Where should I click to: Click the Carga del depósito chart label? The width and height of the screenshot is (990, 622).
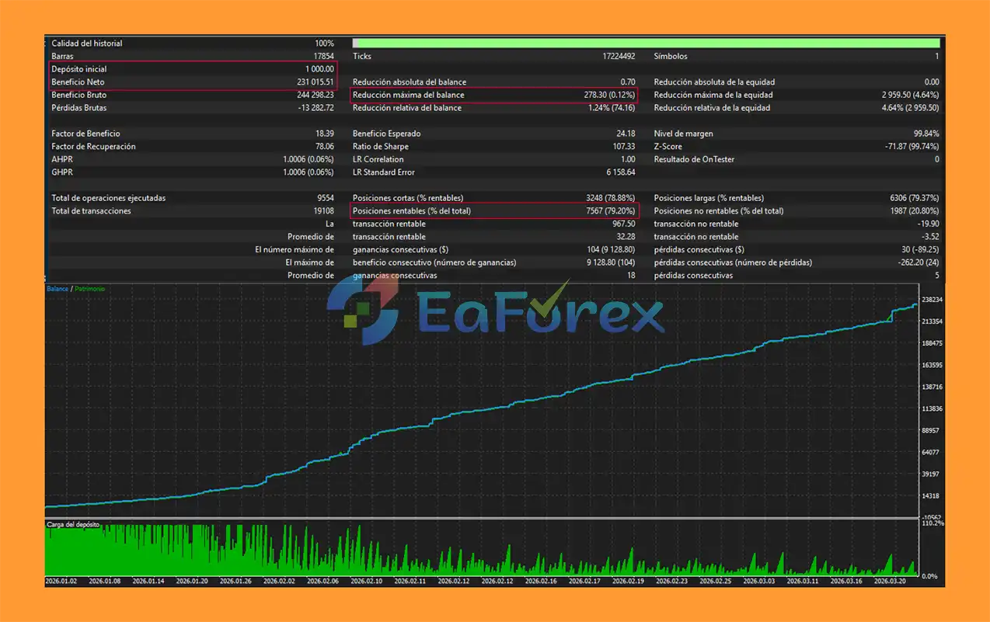73,525
